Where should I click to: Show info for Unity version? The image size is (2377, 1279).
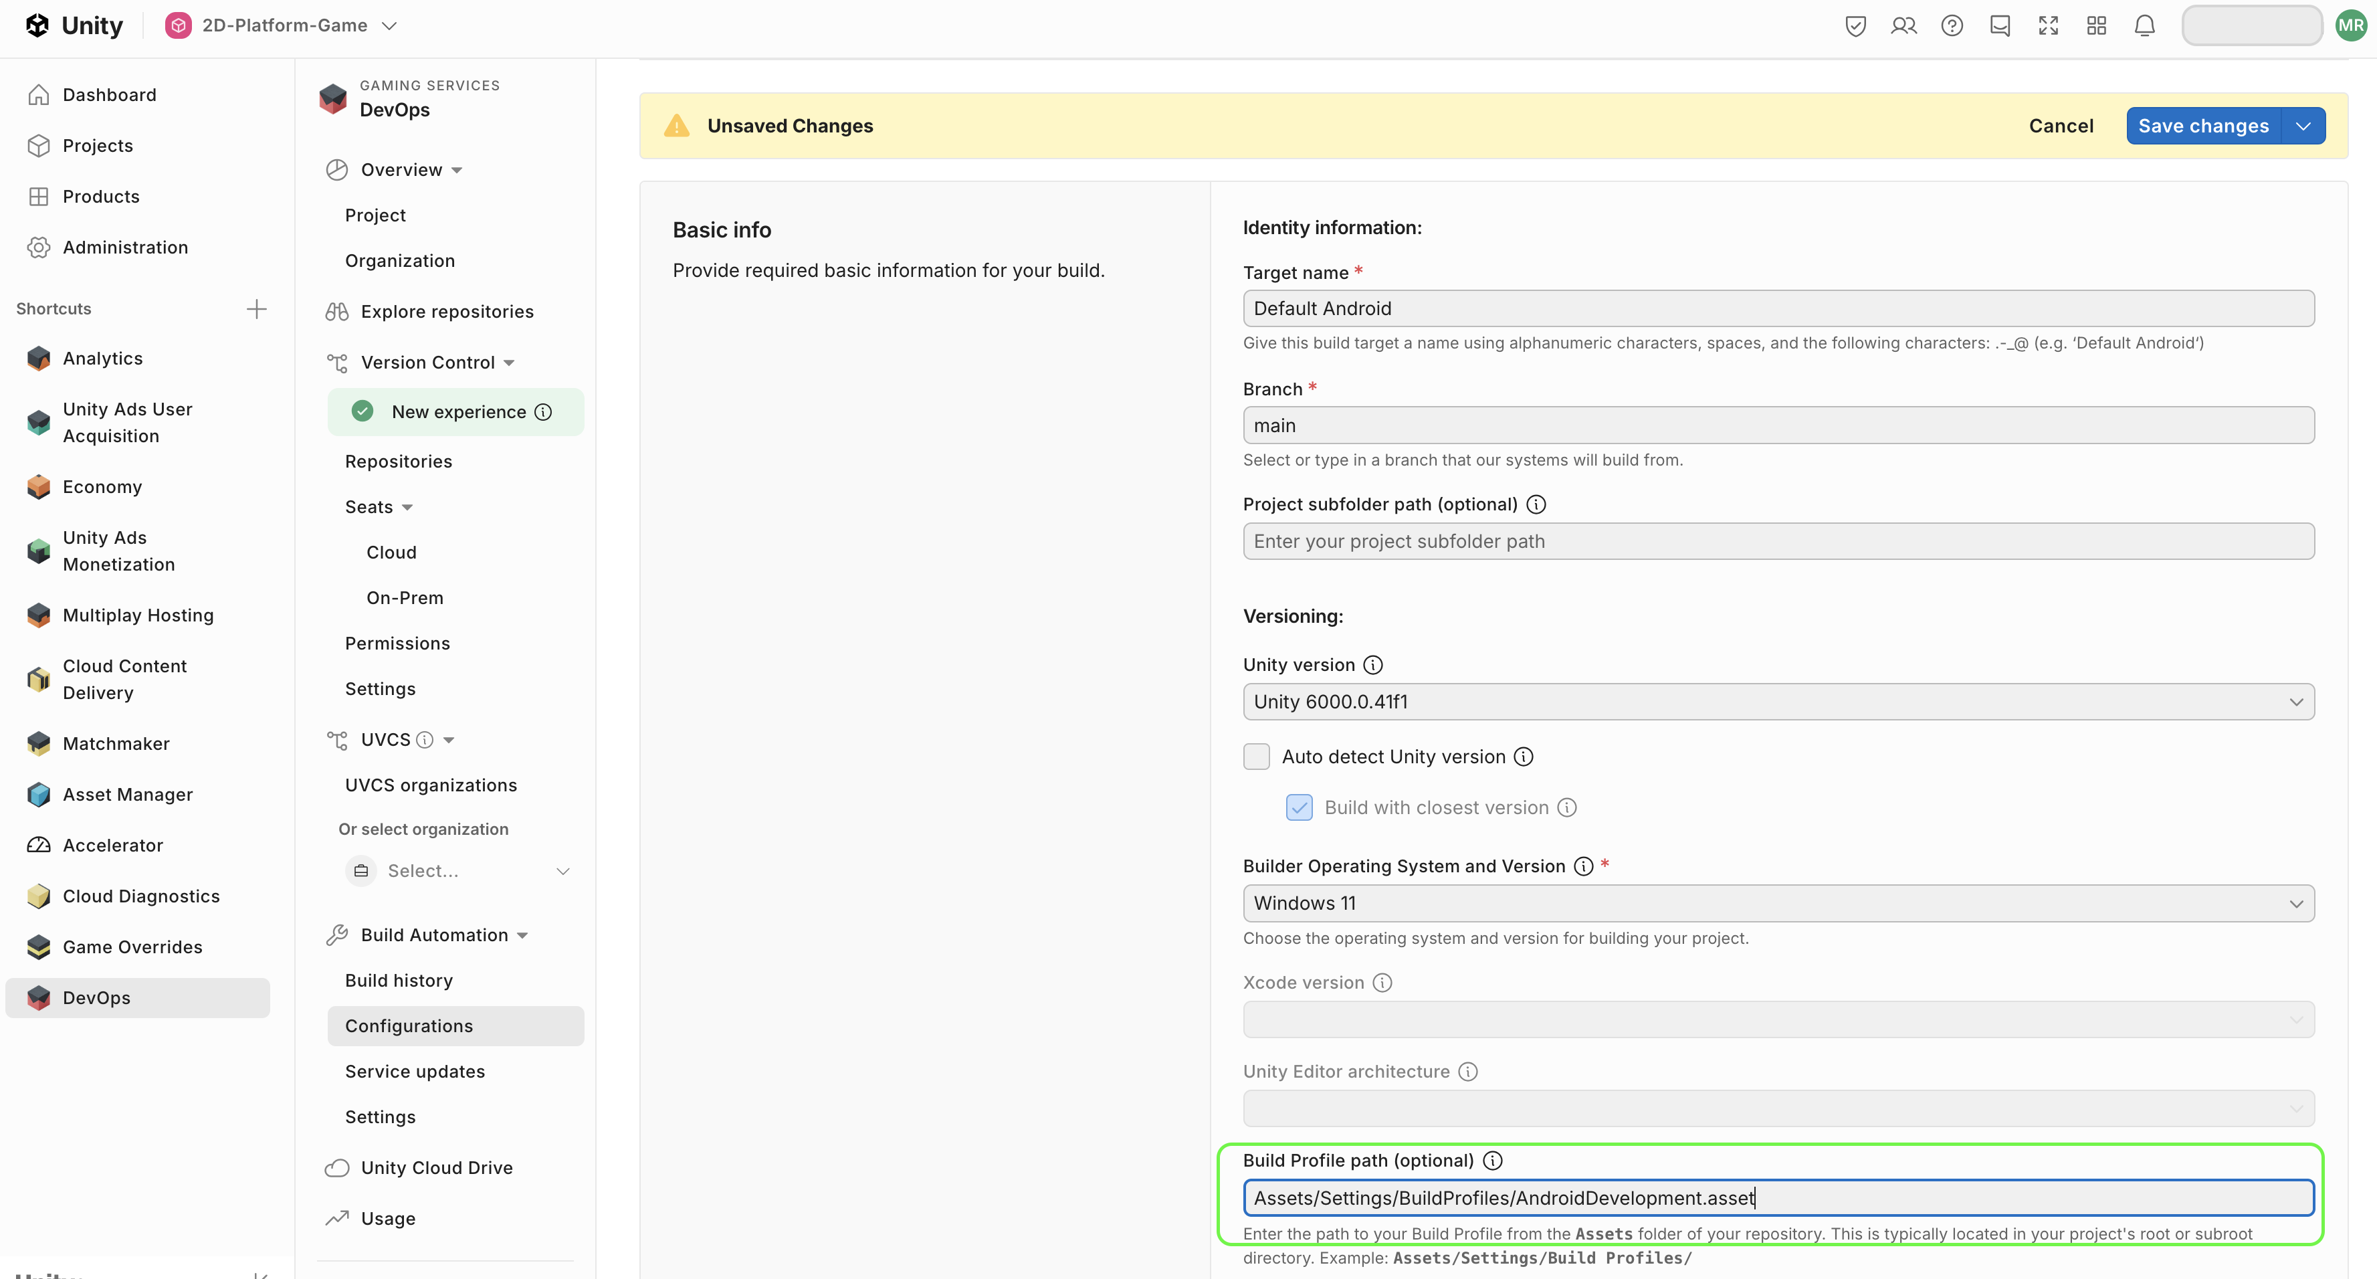click(x=1373, y=666)
